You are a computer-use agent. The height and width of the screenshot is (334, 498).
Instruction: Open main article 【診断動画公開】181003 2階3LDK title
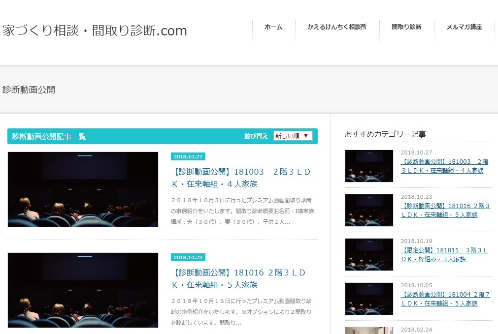tap(241, 178)
